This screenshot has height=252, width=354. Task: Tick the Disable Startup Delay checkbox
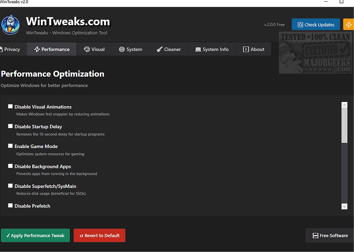click(11, 126)
